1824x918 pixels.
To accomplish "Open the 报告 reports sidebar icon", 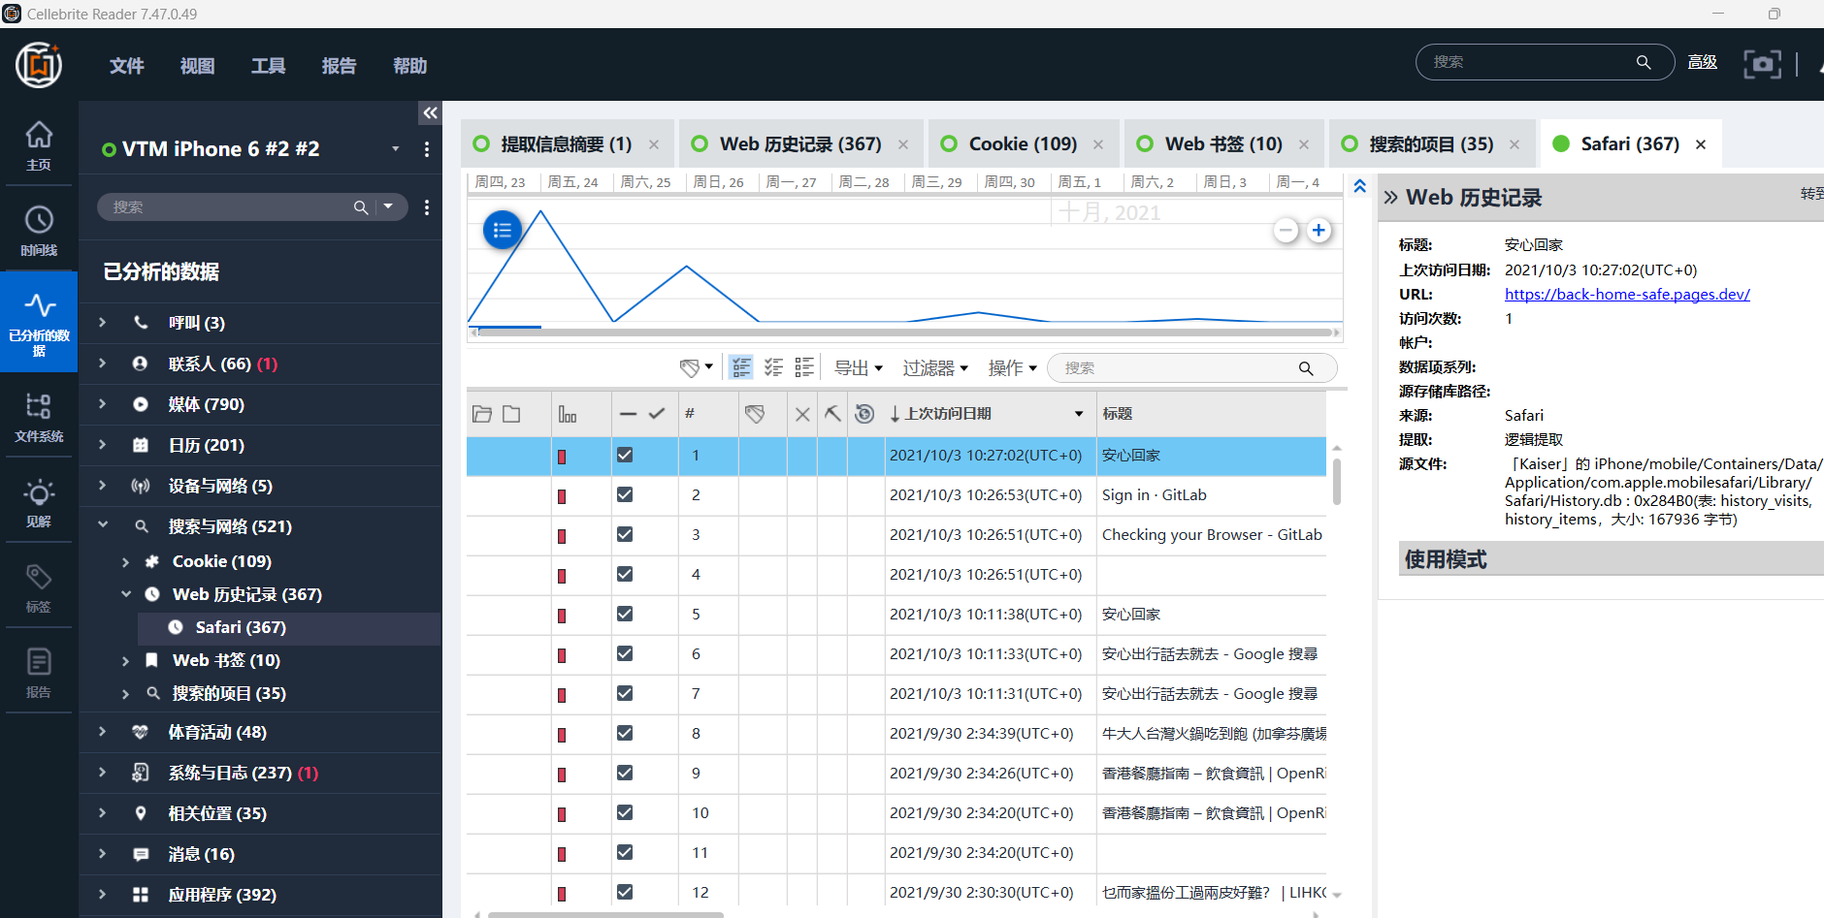I will tap(39, 673).
